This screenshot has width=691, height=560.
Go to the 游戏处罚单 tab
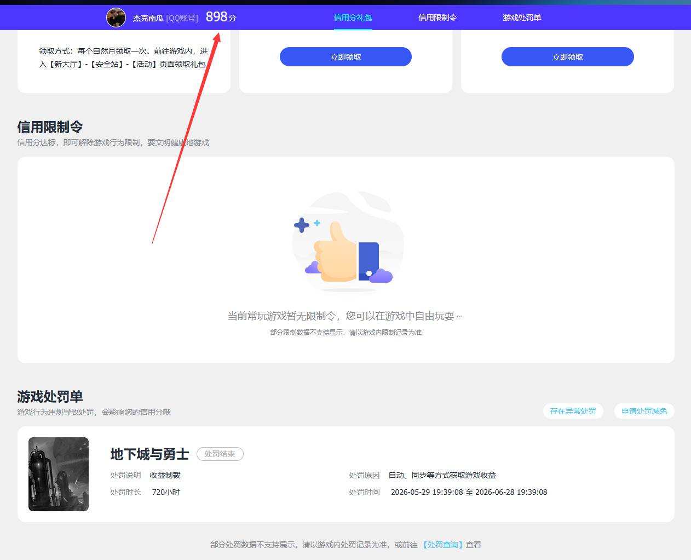tap(522, 18)
